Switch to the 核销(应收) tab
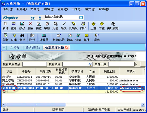This screenshot has width=147, height=113. tap(33, 48)
